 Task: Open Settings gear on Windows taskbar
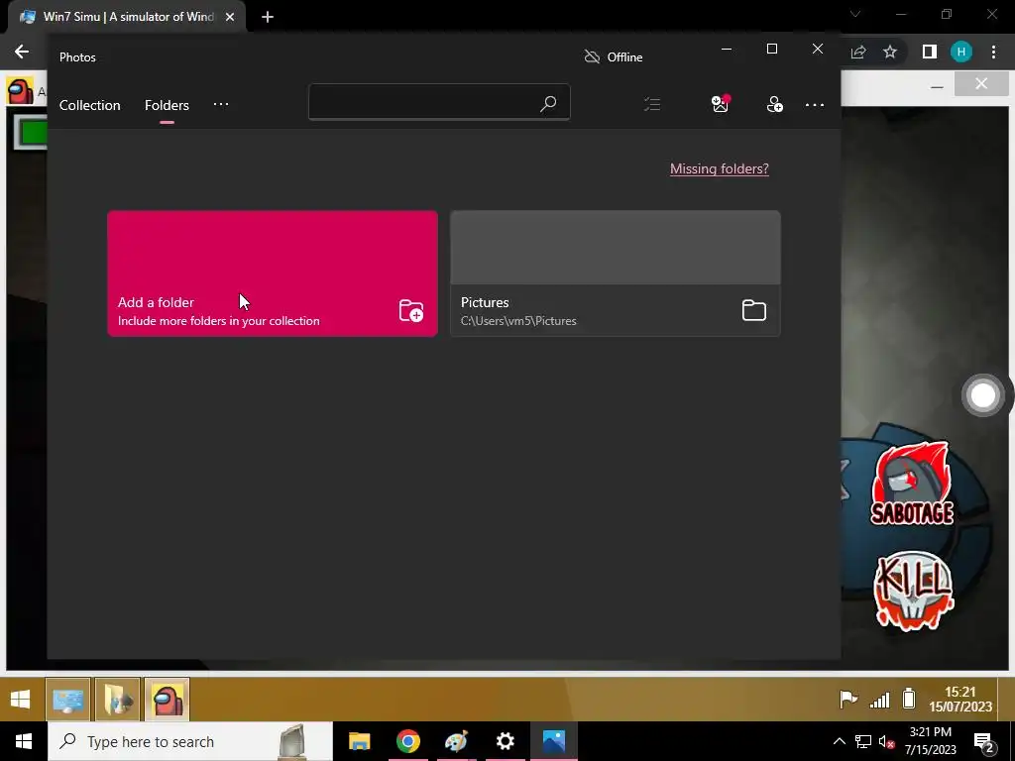coord(505,741)
